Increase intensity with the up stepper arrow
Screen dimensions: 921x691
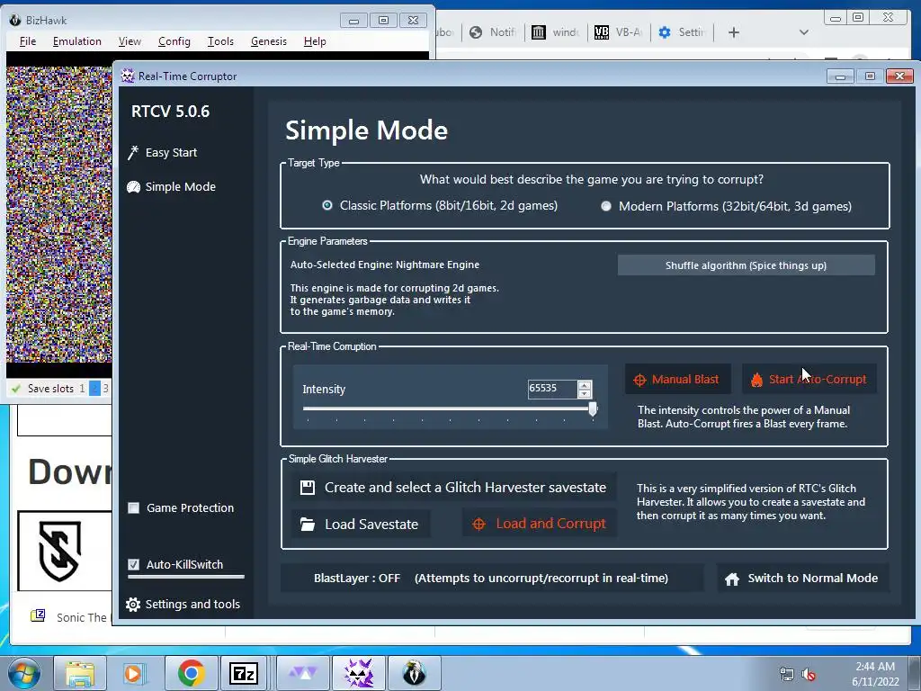(x=585, y=385)
